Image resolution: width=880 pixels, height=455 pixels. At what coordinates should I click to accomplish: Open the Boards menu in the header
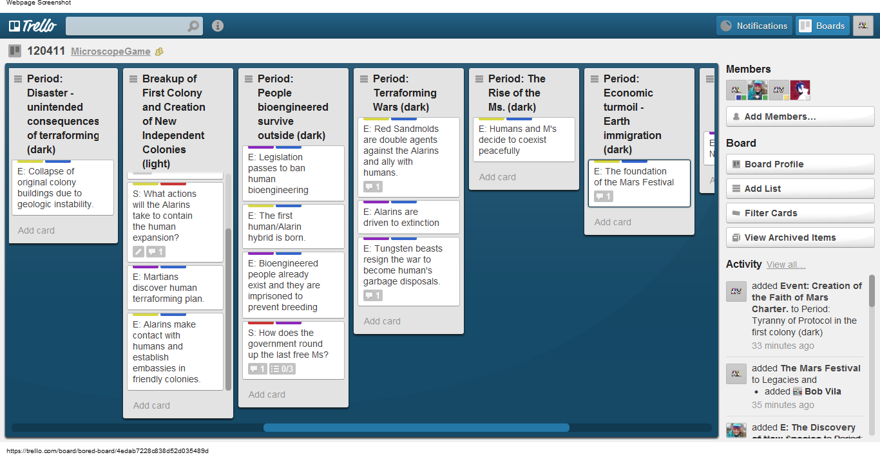tap(822, 26)
